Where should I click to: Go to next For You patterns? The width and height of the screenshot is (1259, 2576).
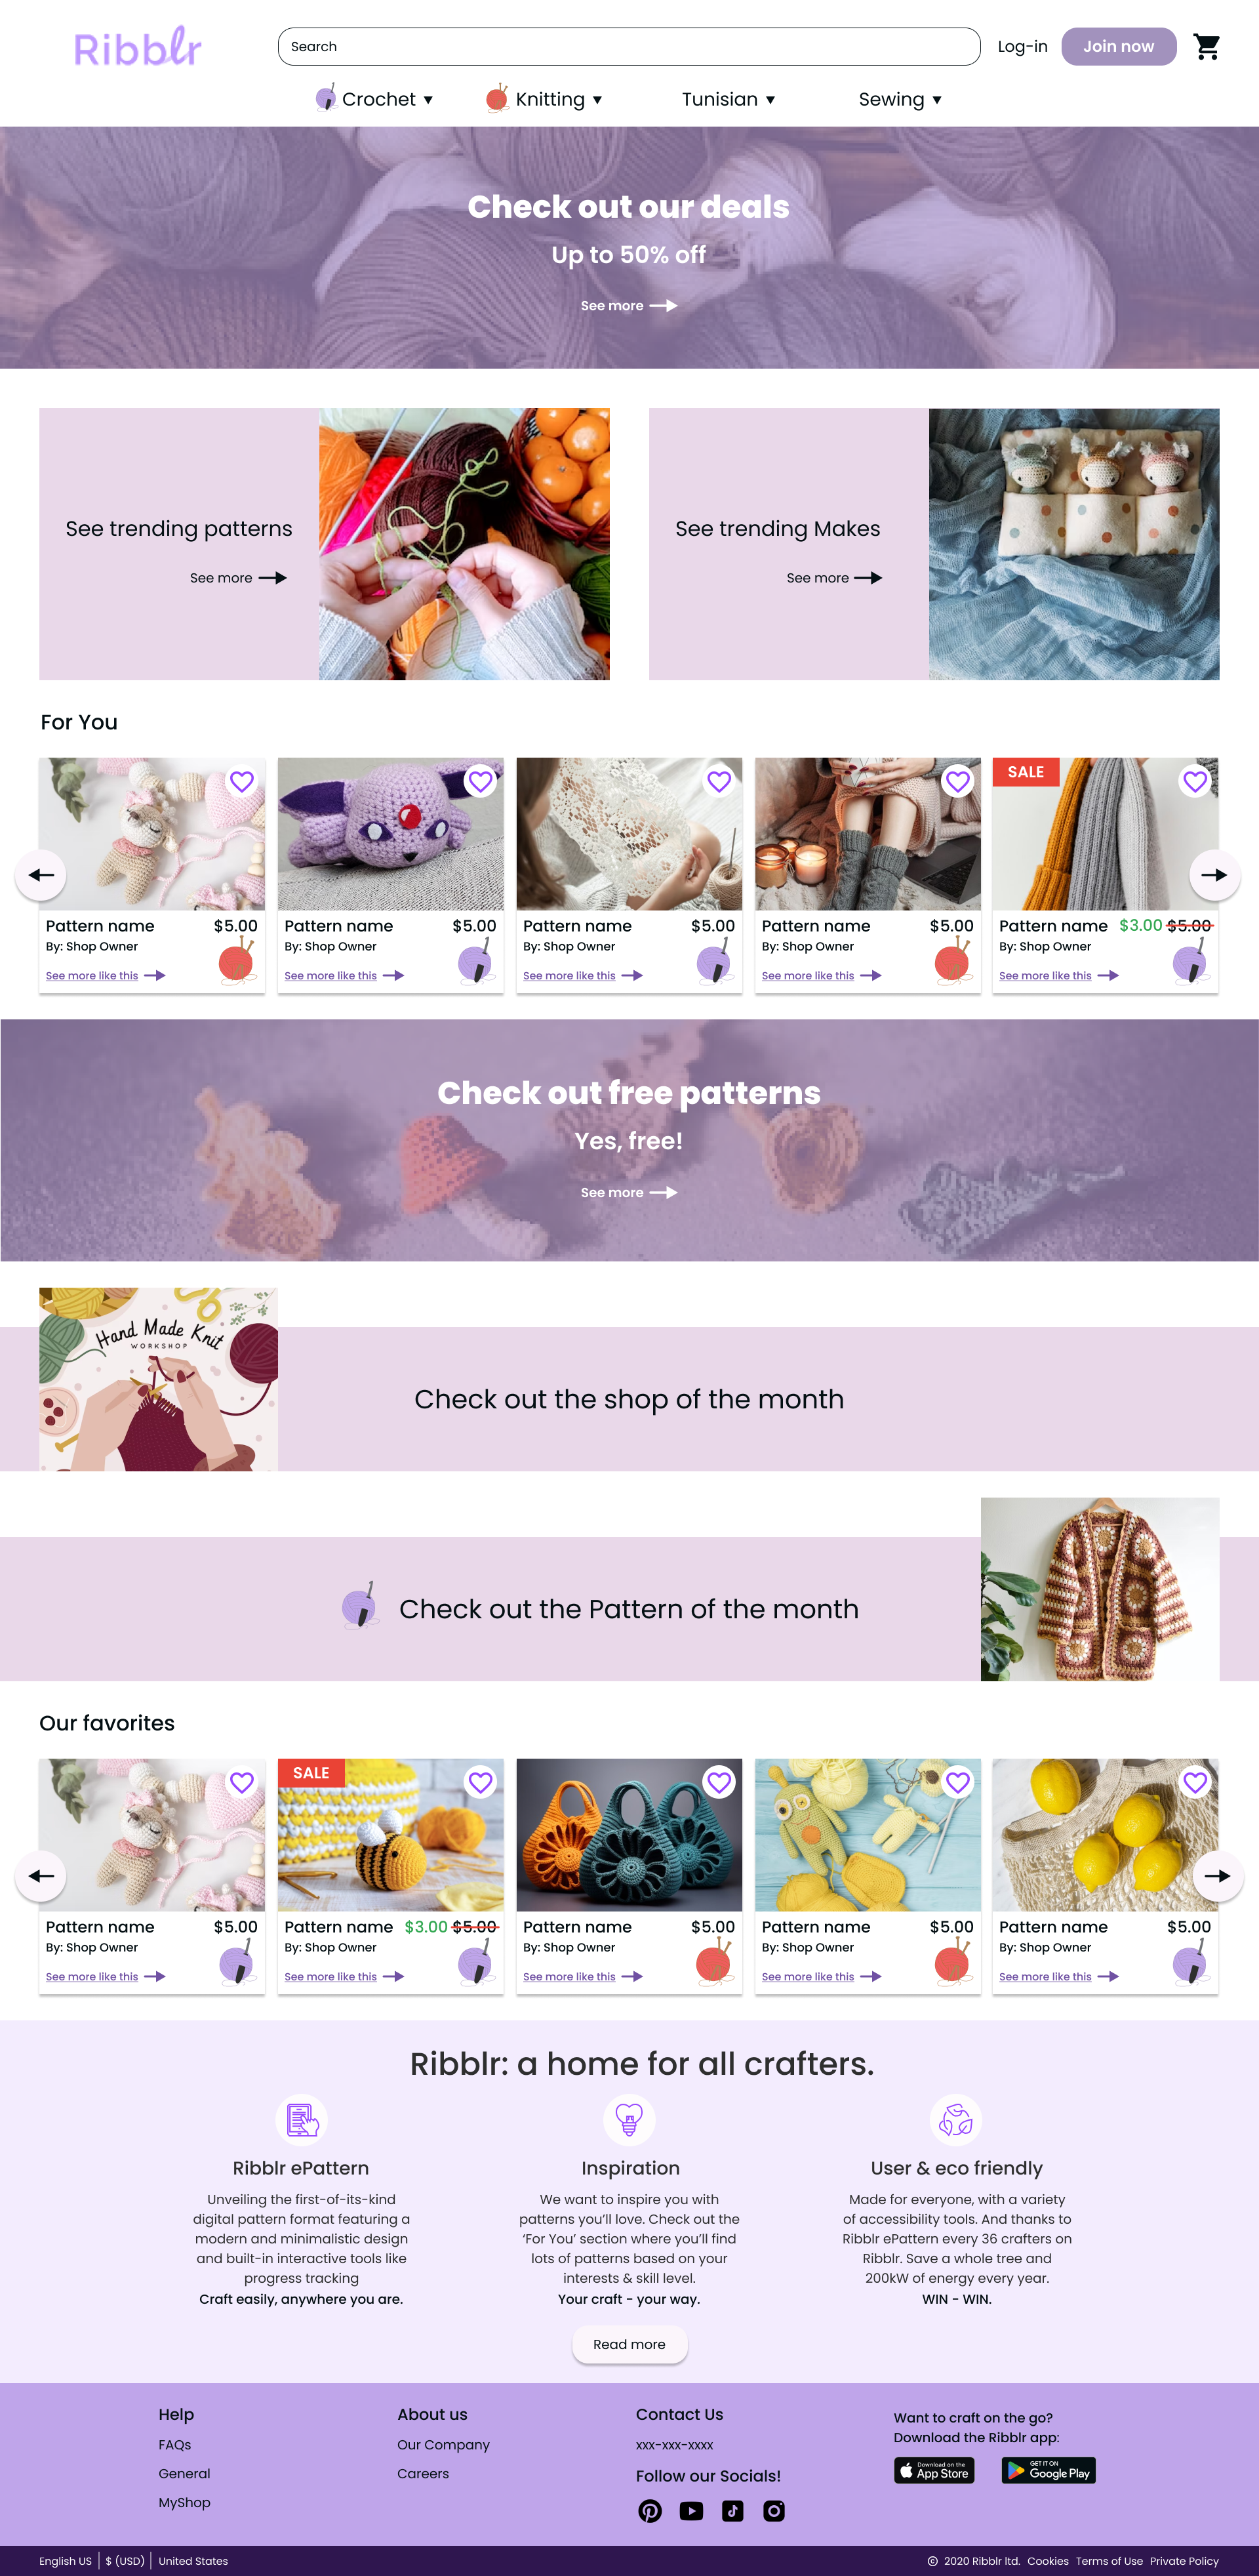coord(1214,874)
